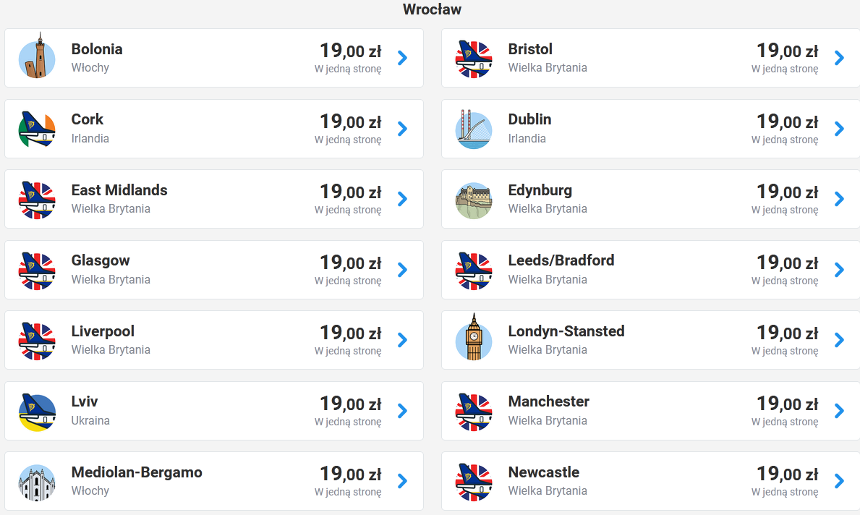Open the chevron arrow for Glasgow
The image size is (860, 515).
coord(403,270)
